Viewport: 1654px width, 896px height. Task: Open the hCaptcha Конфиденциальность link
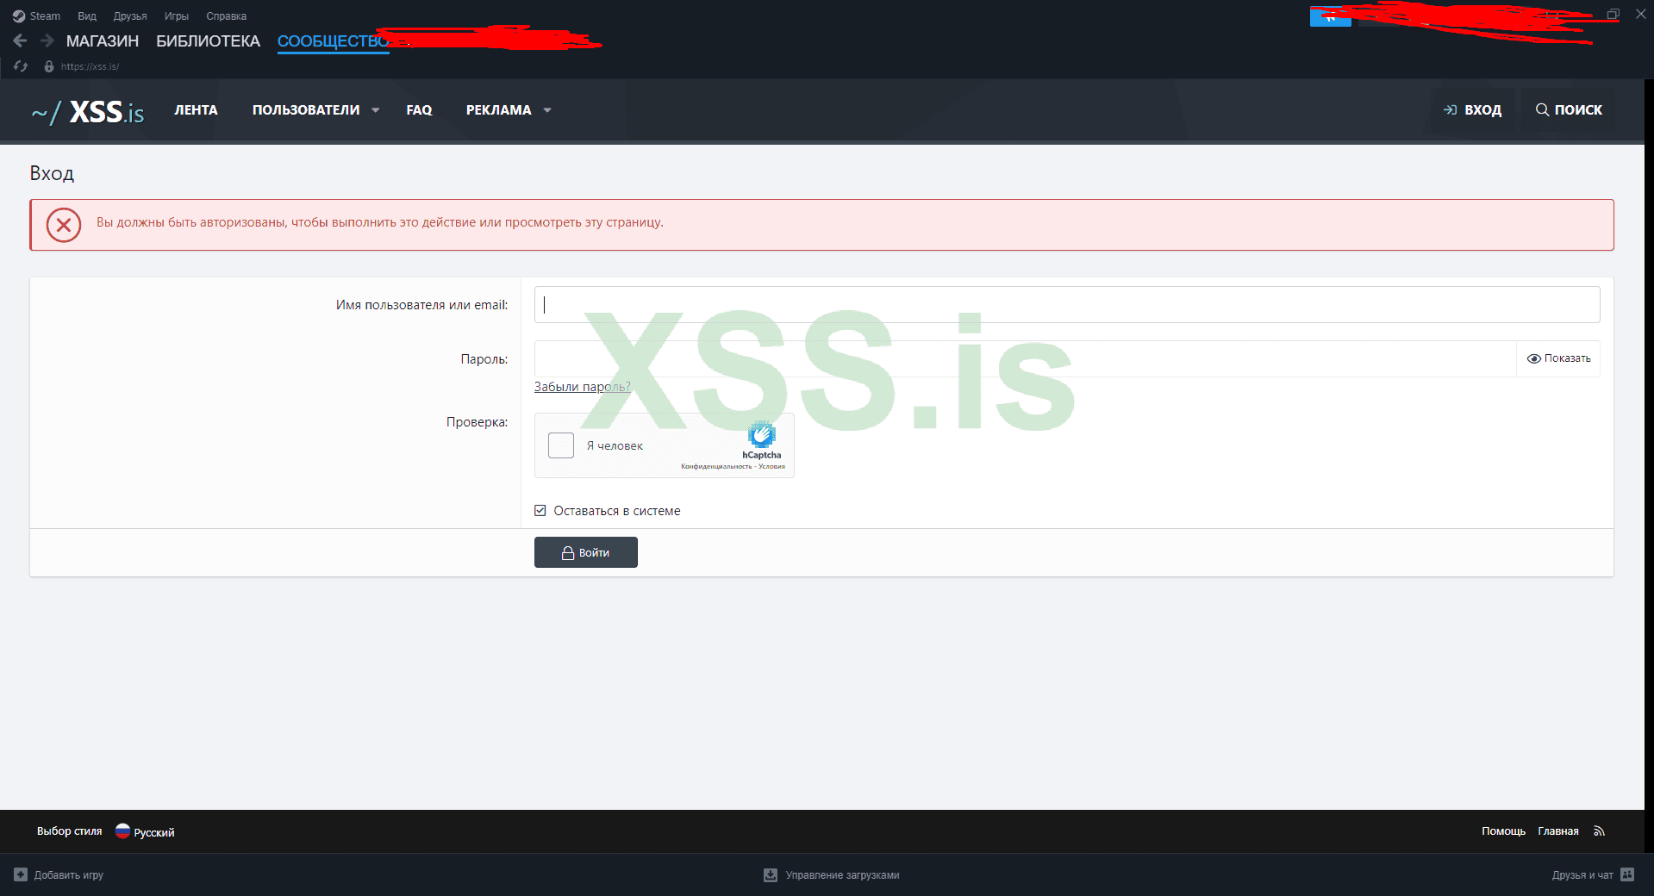tap(716, 467)
